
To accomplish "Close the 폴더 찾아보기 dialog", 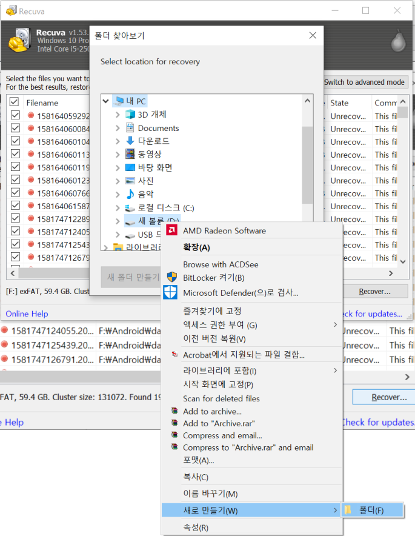I will [x=313, y=35].
